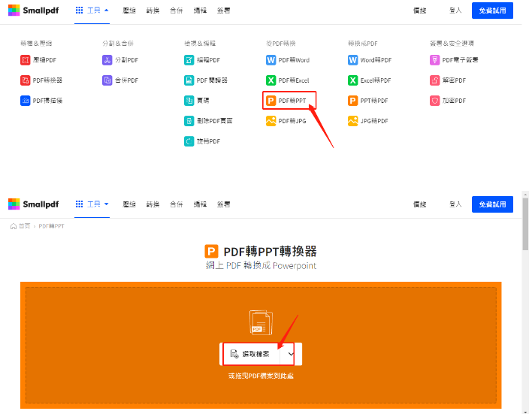Screen dimensions: 532x414
Task: Click the scrollbar up arrow on the PDF轉PPT page
Action: tap(525, 195)
